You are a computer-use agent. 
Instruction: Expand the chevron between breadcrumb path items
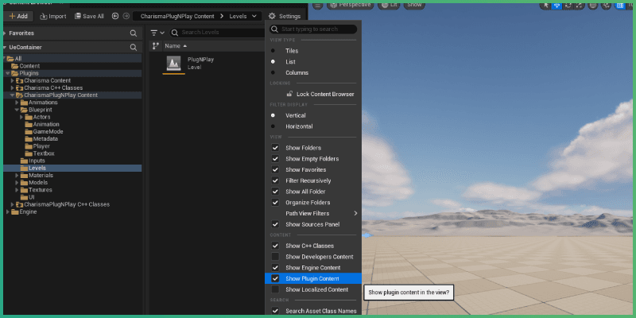click(x=222, y=16)
